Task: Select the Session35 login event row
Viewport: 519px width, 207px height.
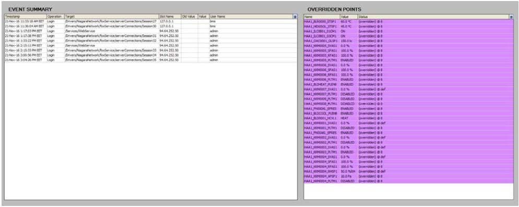Action: pos(150,60)
